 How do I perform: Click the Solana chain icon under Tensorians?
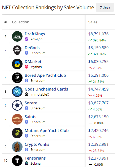26,163
